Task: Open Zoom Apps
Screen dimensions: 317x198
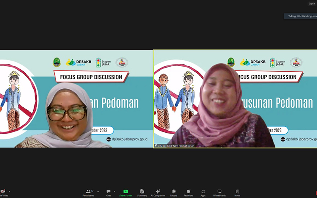Action: [x=203, y=192]
